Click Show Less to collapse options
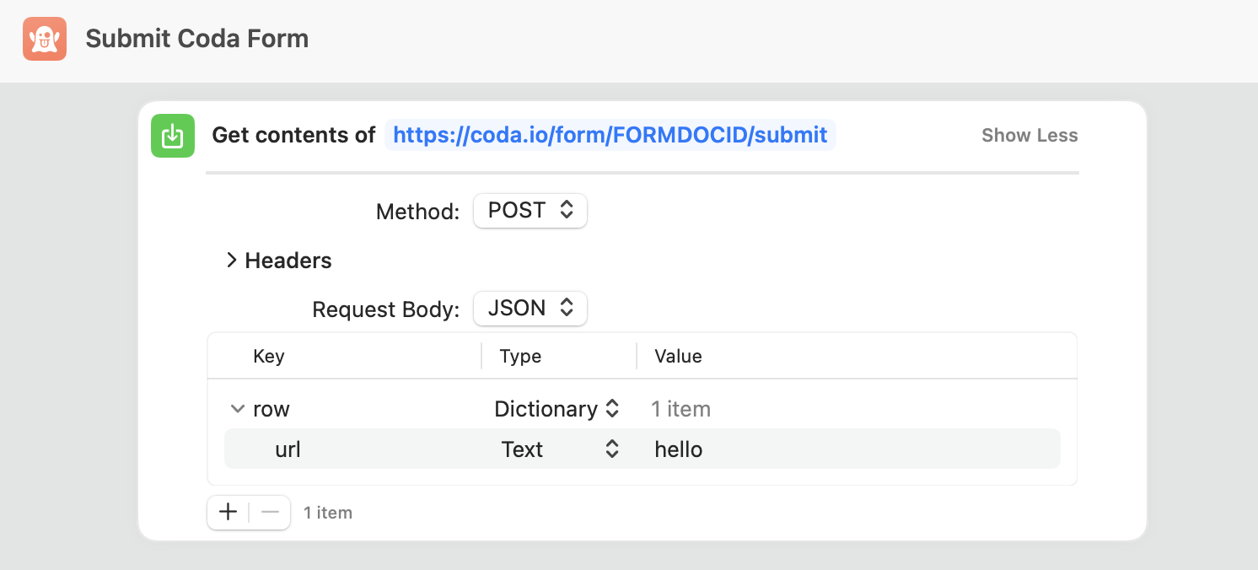The image size is (1258, 570). 1030,136
